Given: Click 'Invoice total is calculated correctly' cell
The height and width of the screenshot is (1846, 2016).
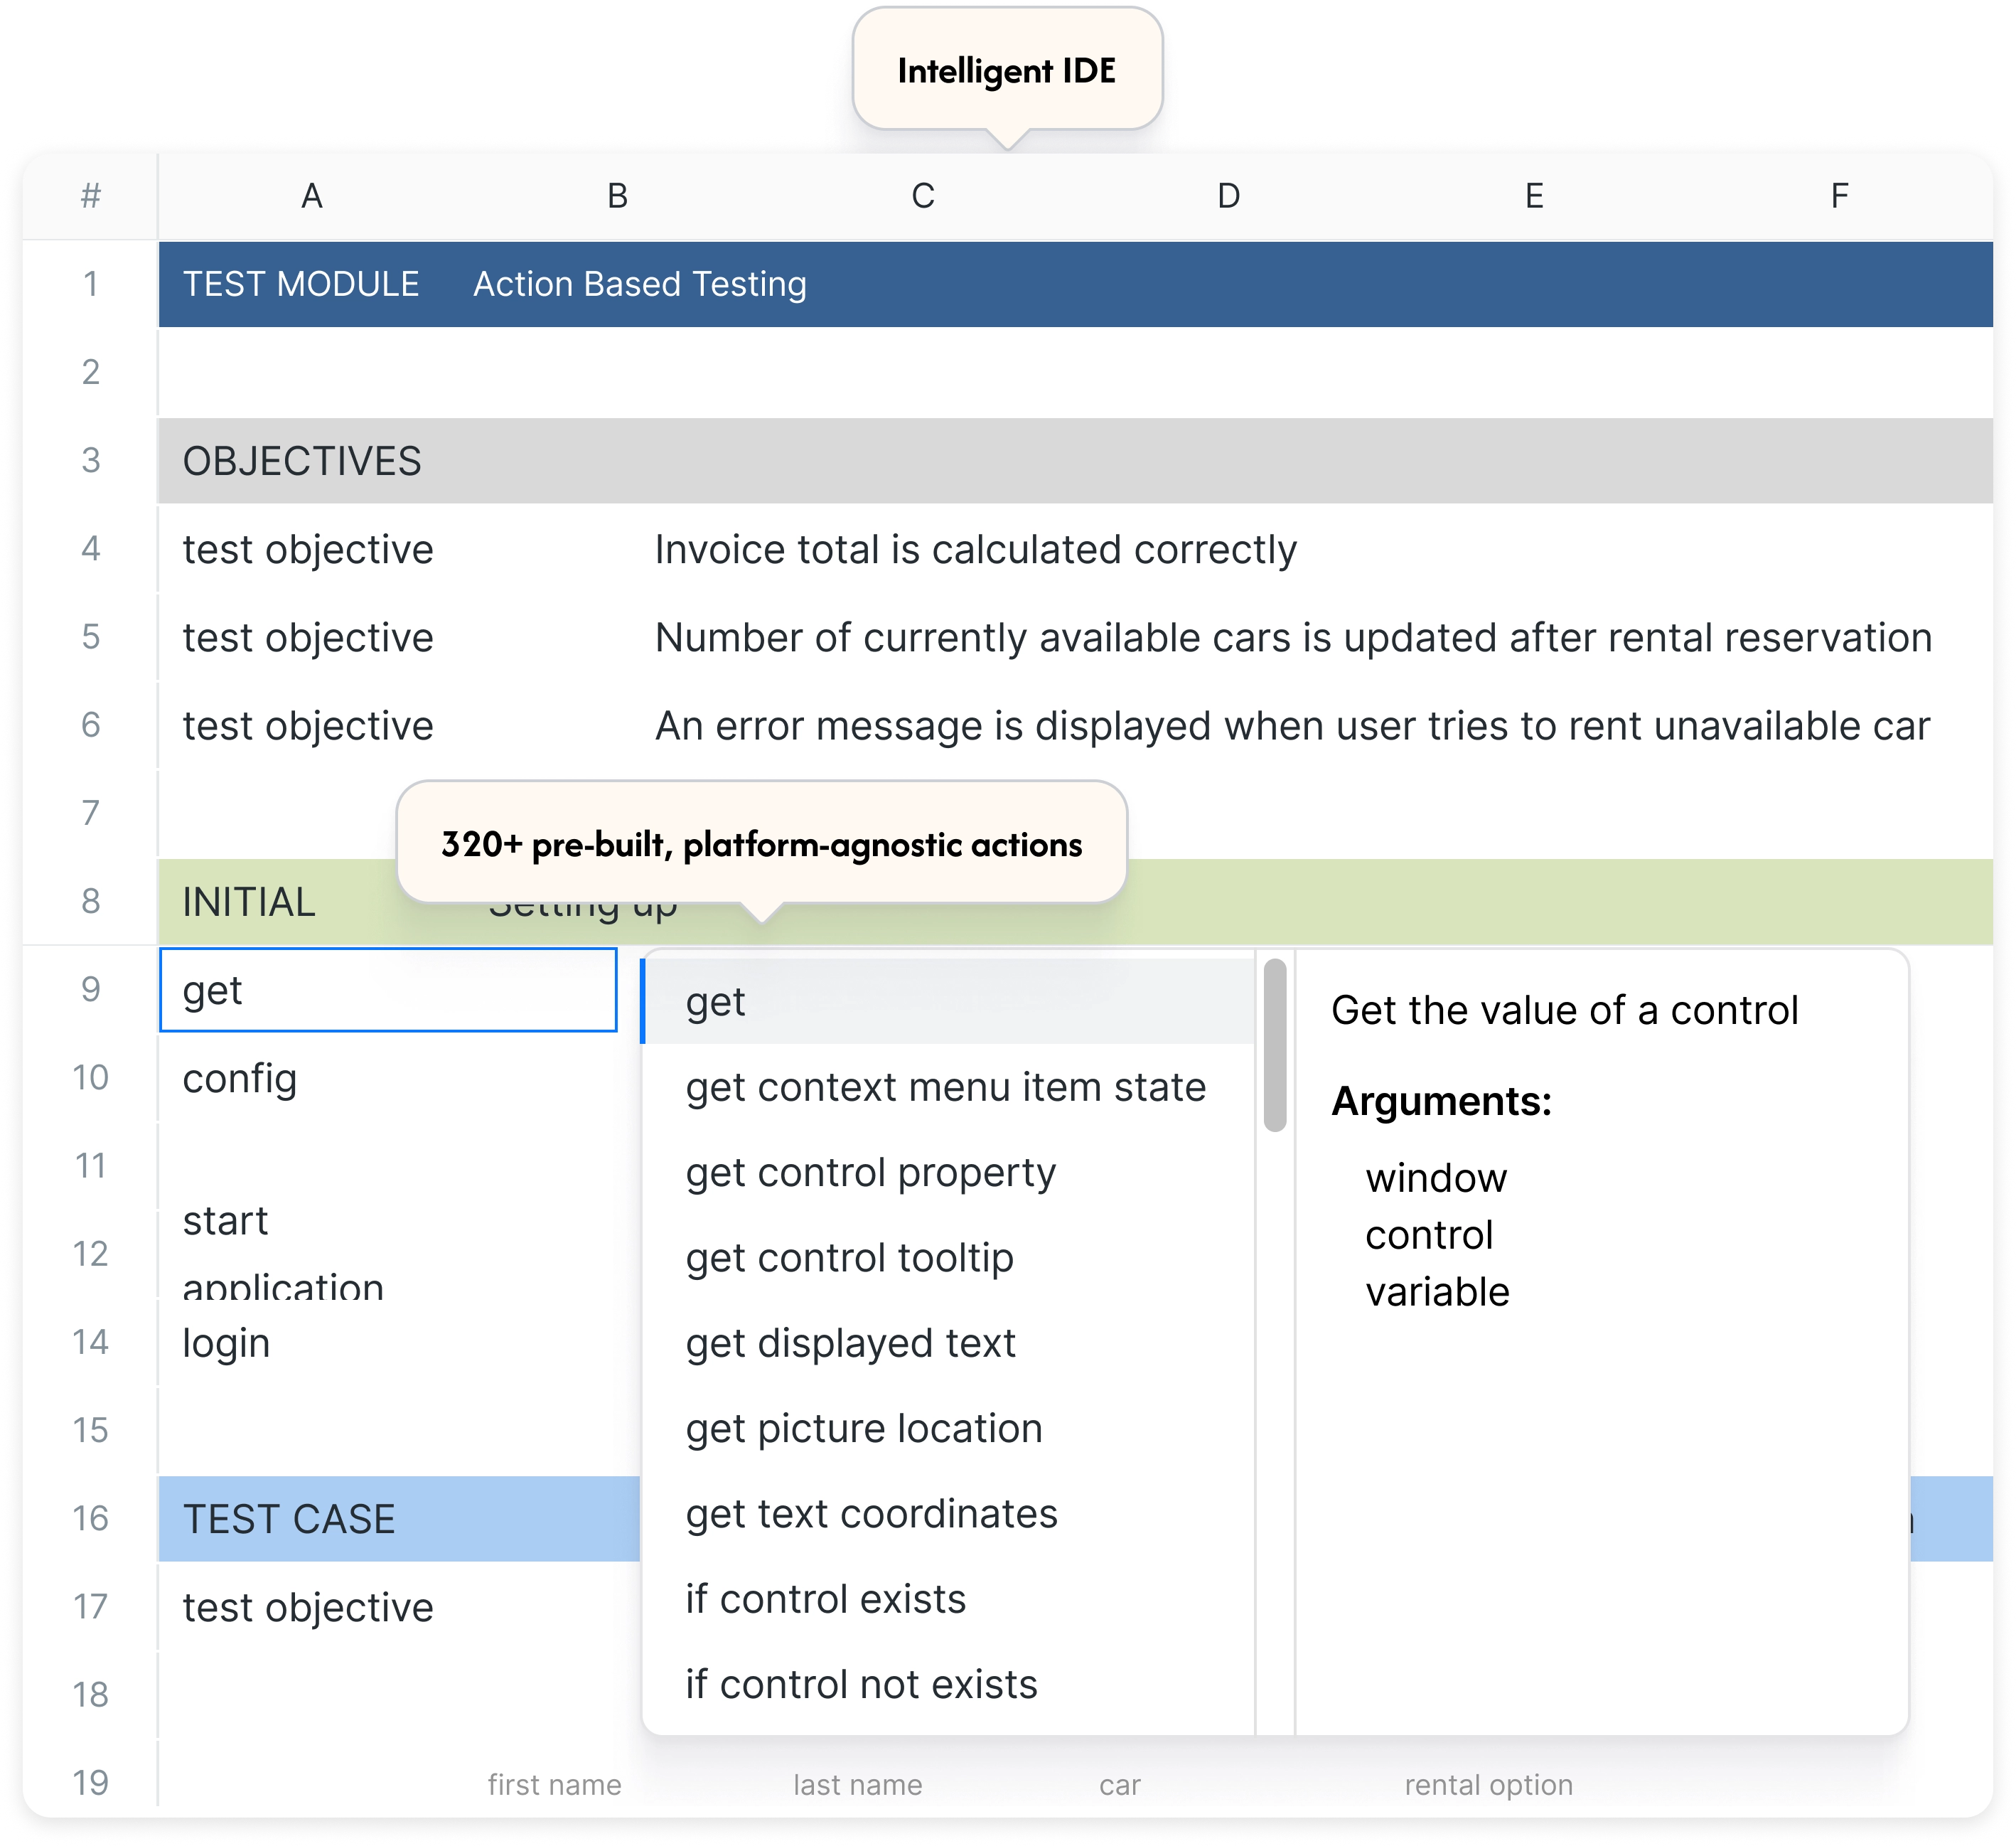Looking at the screenshot, I should coord(976,549).
